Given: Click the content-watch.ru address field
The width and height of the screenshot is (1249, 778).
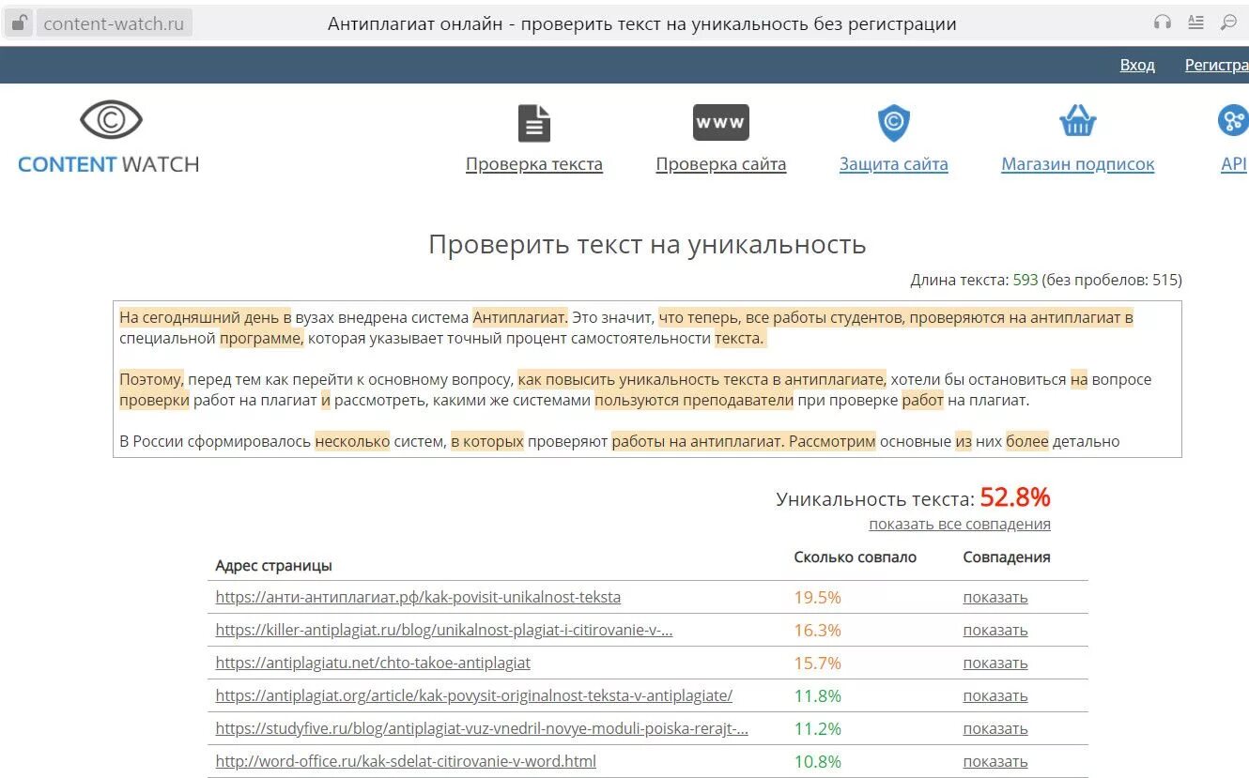Looking at the screenshot, I should point(115,23).
